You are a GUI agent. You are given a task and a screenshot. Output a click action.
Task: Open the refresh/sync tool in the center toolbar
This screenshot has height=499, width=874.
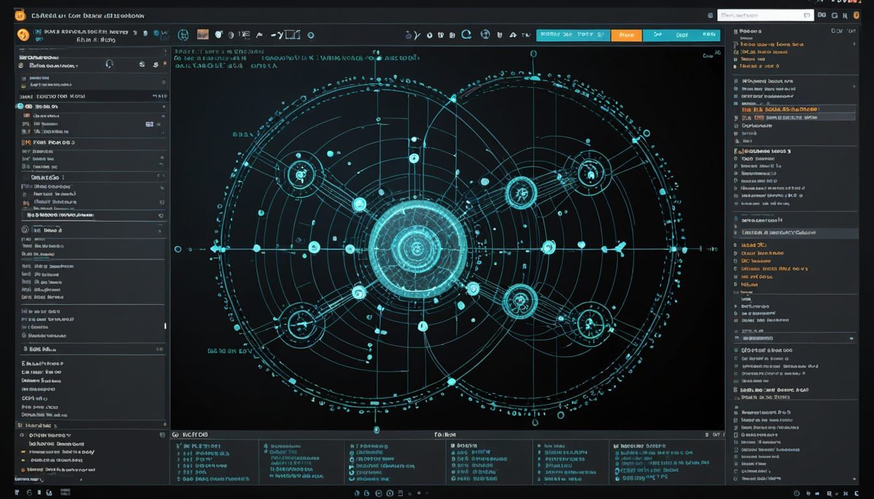(x=464, y=35)
